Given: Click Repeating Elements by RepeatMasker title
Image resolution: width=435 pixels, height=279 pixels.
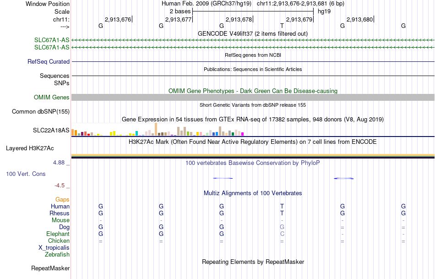Looking at the screenshot, I should pyautogui.click(x=253, y=262).
